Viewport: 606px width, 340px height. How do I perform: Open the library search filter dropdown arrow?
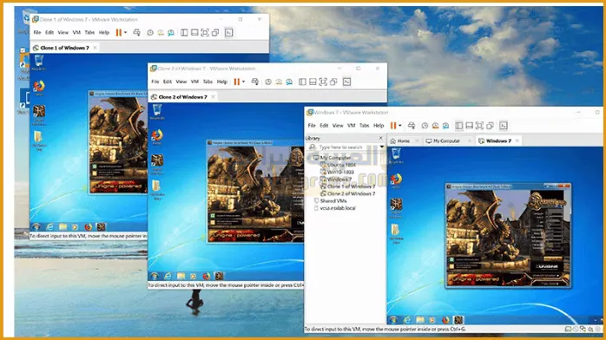point(382,147)
